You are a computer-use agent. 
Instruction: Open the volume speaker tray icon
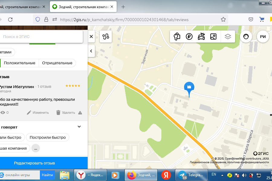(244, 175)
